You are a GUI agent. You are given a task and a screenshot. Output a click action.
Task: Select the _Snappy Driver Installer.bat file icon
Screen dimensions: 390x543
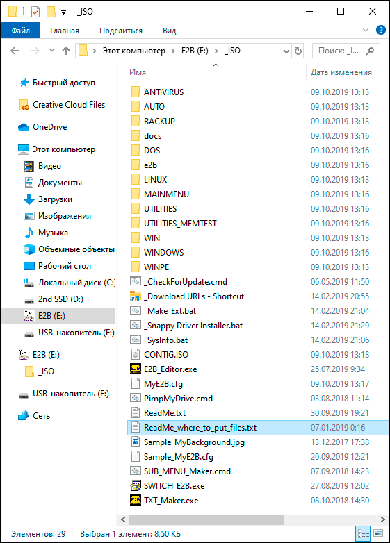tap(136, 325)
